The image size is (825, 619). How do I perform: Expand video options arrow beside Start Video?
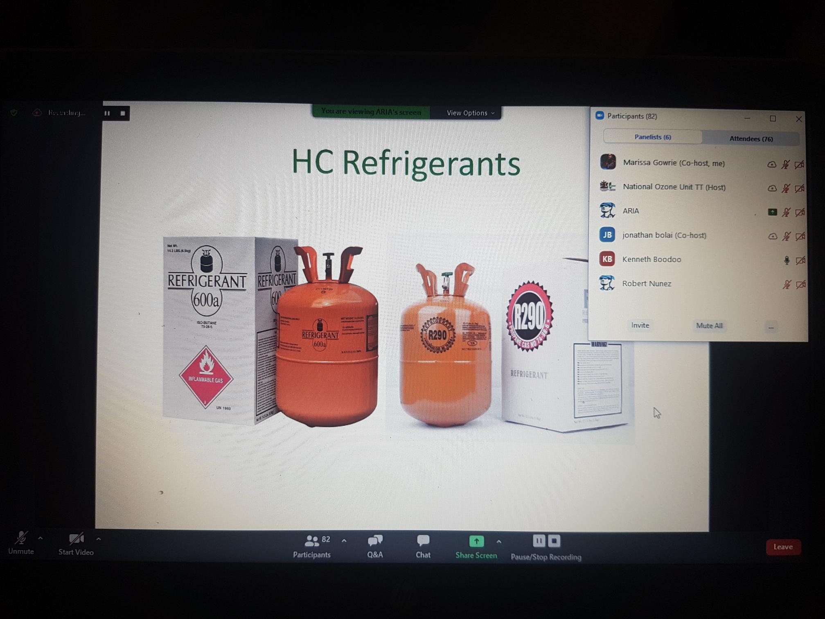99,539
